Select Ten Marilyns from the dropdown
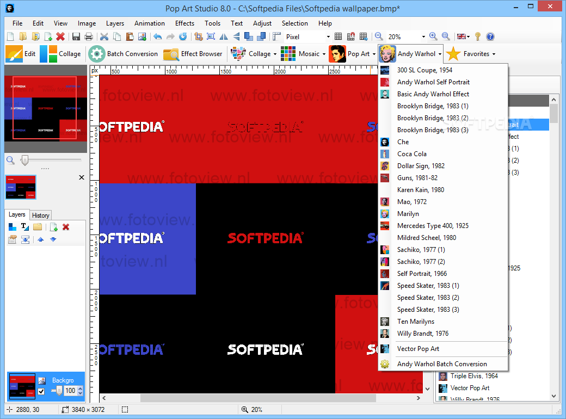Screen dimensions: 566x419 pyautogui.click(x=443, y=322)
